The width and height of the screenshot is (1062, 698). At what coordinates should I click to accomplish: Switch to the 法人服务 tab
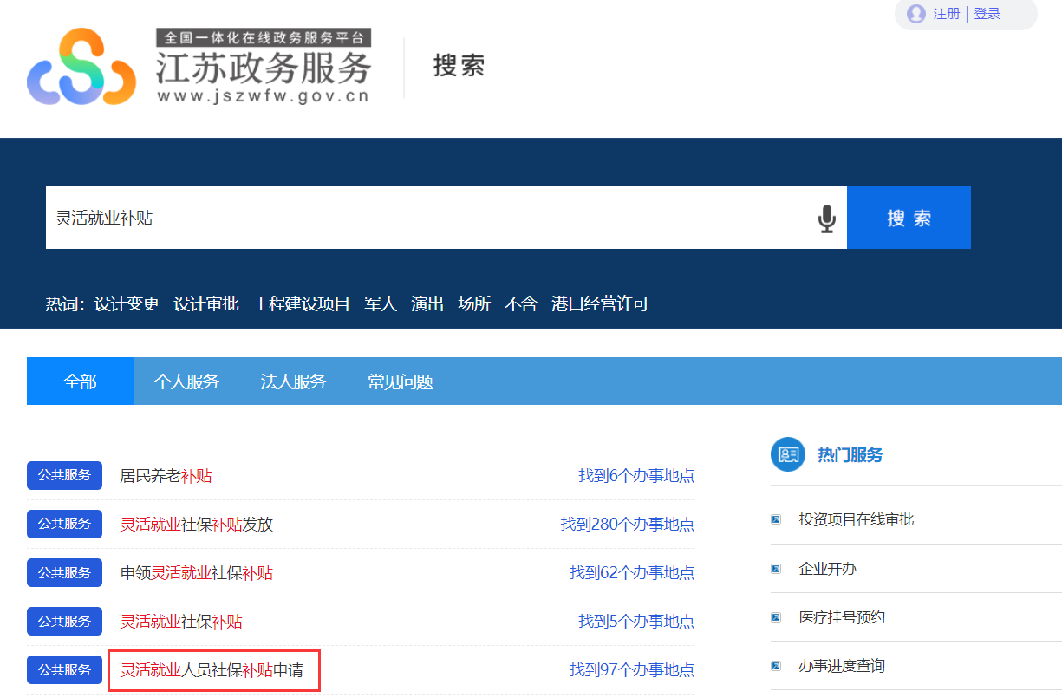293,382
